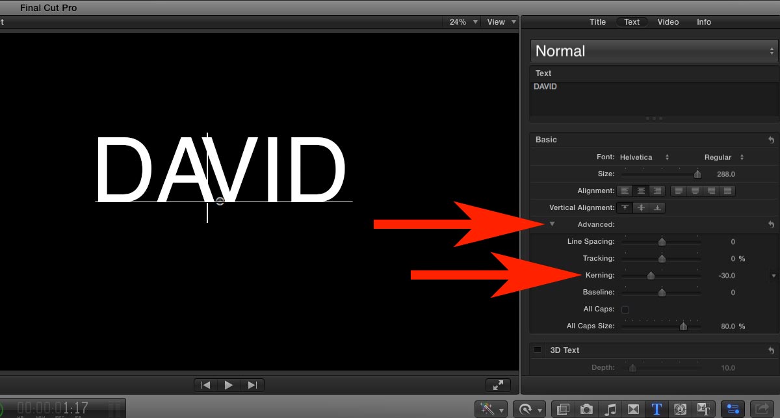Switch to the Text inspector tab

coord(632,22)
